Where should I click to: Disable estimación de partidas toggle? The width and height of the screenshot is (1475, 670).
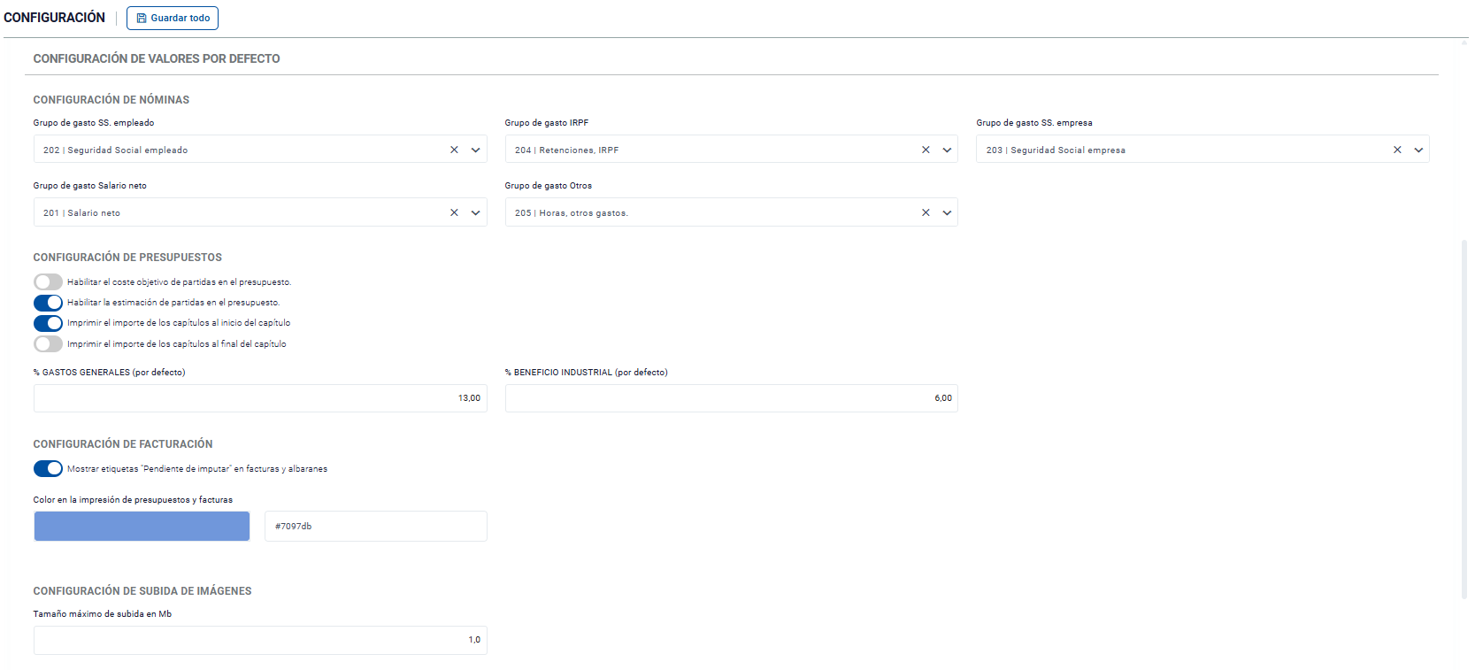[x=48, y=303]
